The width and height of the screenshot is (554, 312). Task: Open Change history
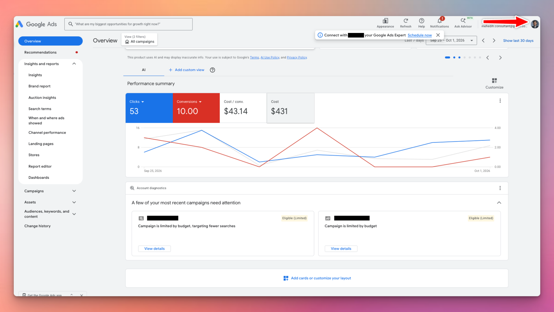[x=37, y=226]
